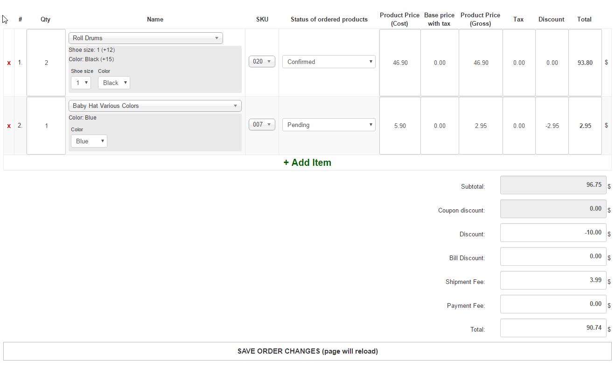Delete the Roll Drums line item
The image size is (615, 369).
pos(8,63)
